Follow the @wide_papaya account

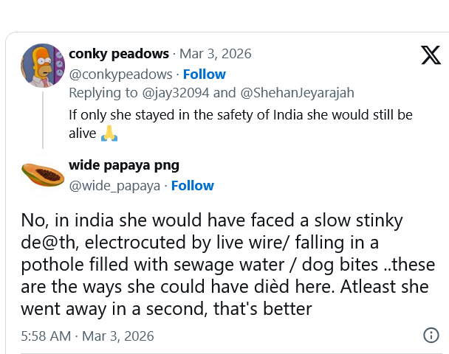193,186
